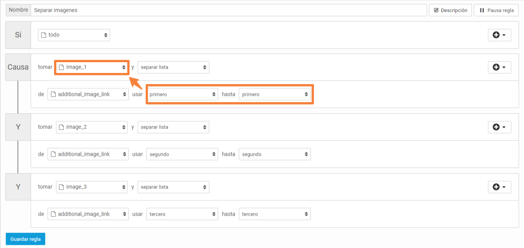Open the image_2 field dropdown
Viewport: 524px width, 248px height.
pos(92,127)
